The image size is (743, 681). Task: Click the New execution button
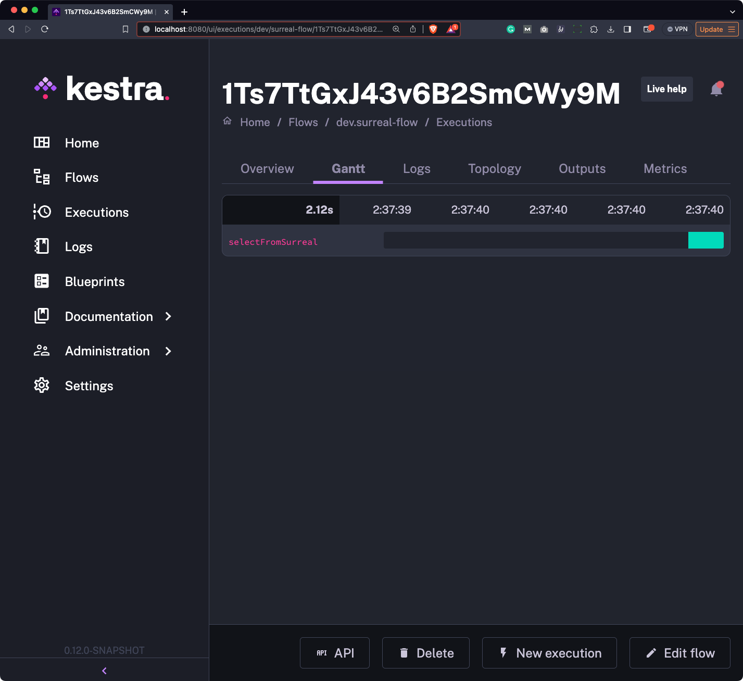549,653
